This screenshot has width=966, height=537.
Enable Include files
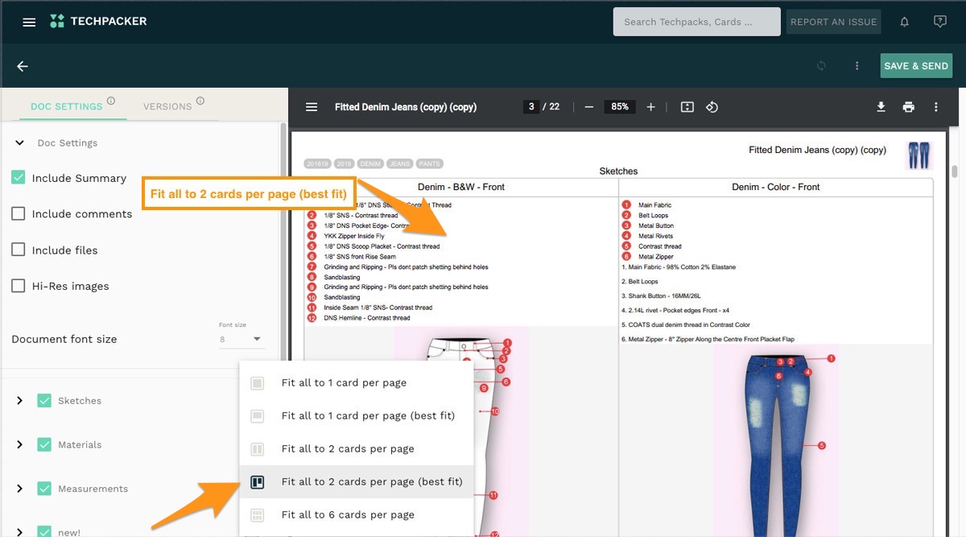[x=19, y=250]
